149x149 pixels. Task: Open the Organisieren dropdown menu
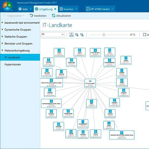click(14, 16)
